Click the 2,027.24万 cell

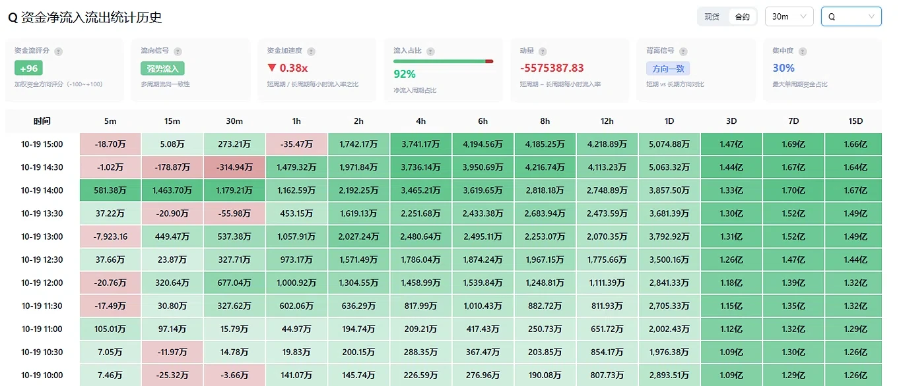[x=358, y=236]
